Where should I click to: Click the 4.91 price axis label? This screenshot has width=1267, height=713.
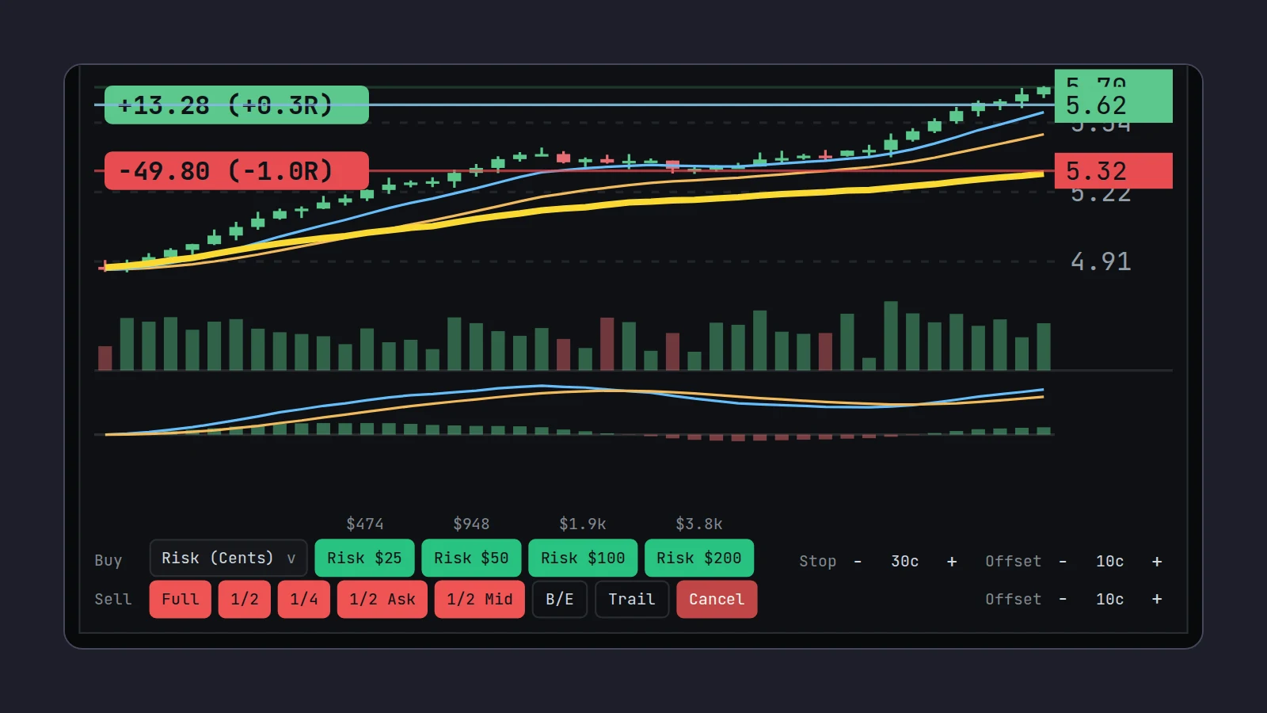pos(1101,261)
